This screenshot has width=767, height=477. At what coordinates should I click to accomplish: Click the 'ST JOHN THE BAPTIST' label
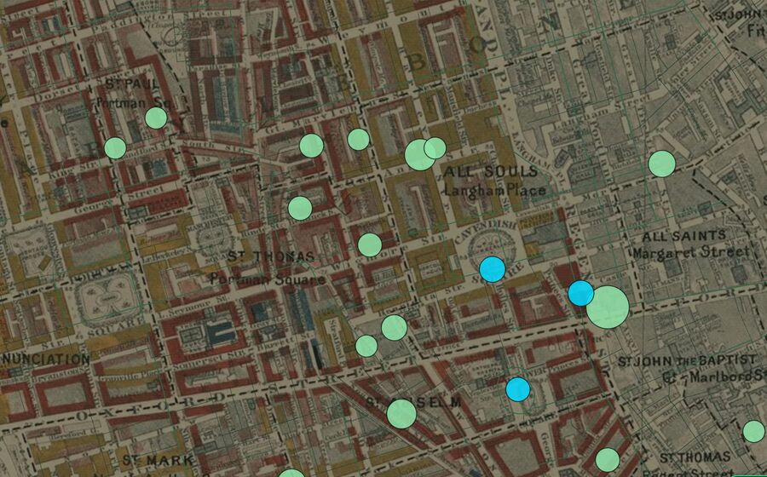click(687, 361)
